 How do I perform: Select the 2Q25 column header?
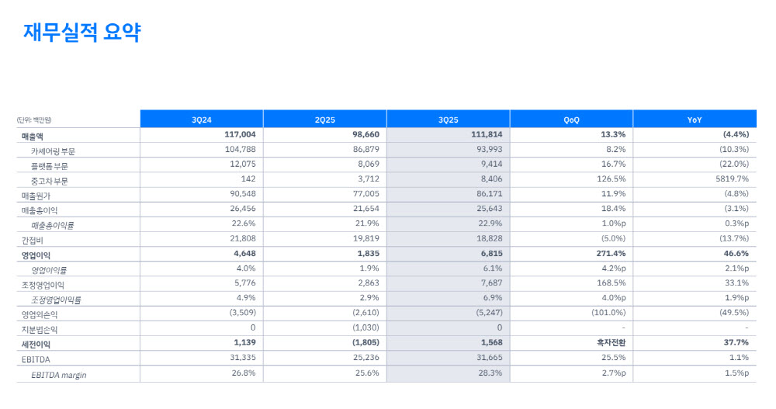coord(324,120)
